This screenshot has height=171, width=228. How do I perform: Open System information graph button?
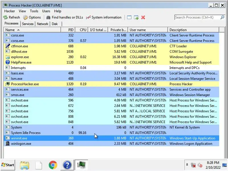[x=104, y=17]
